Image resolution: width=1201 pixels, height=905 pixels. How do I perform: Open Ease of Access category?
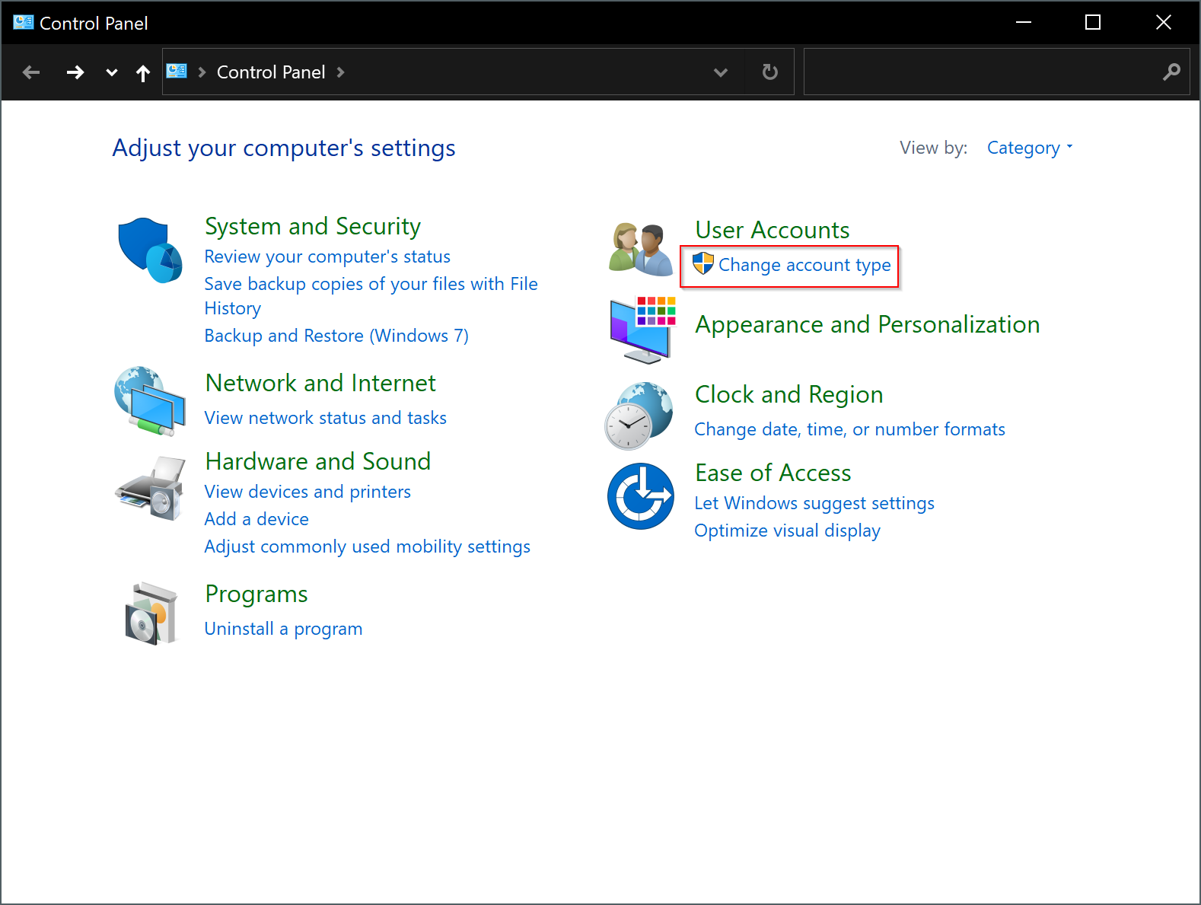click(x=773, y=473)
